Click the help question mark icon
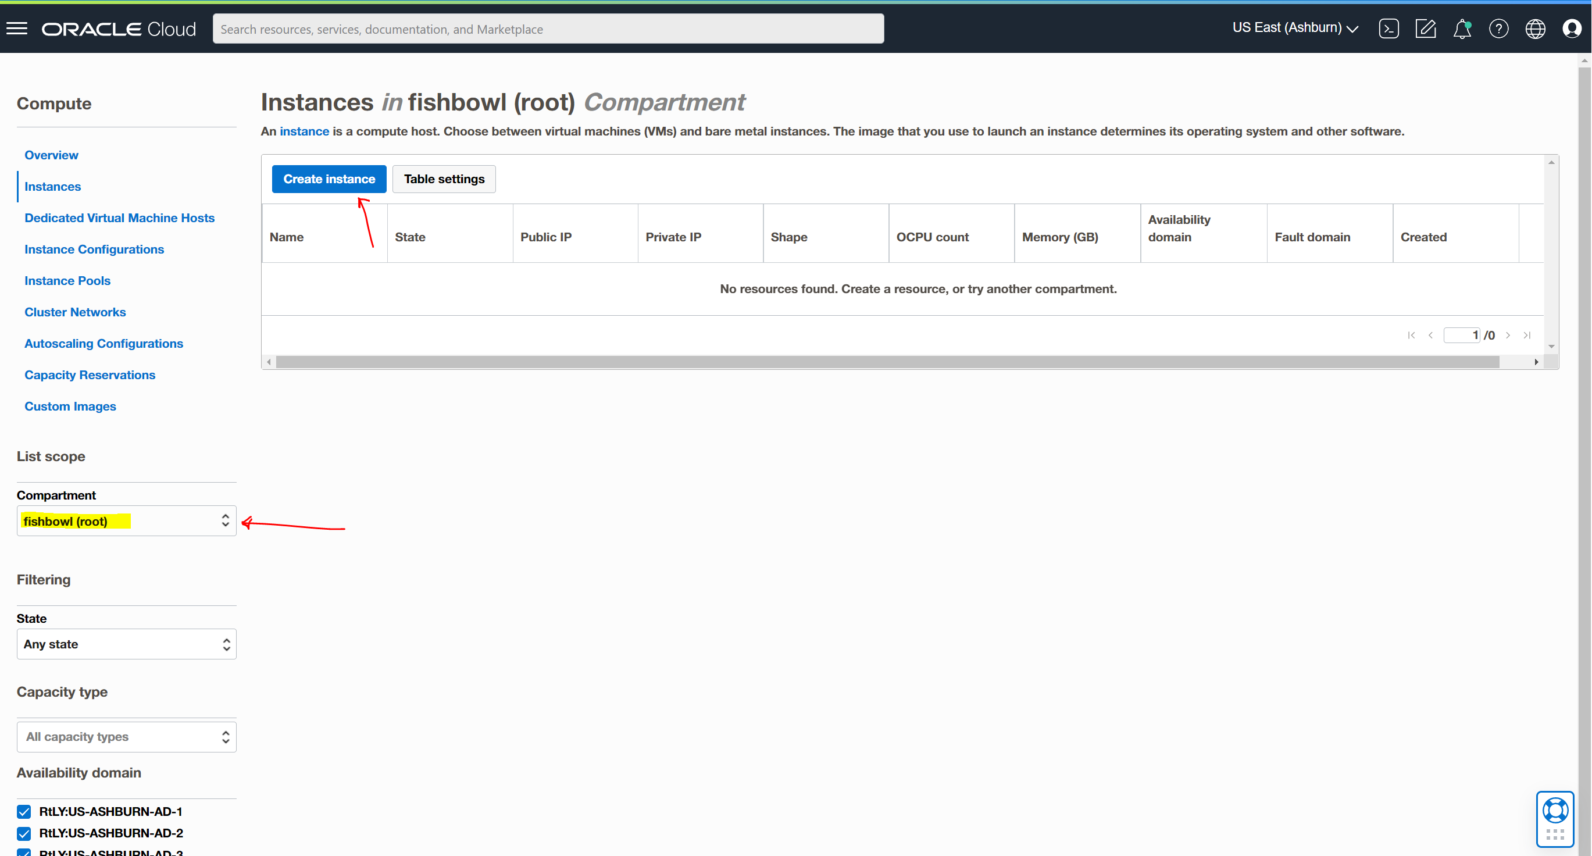This screenshot has height=856, width=1592. point(1498,28)
